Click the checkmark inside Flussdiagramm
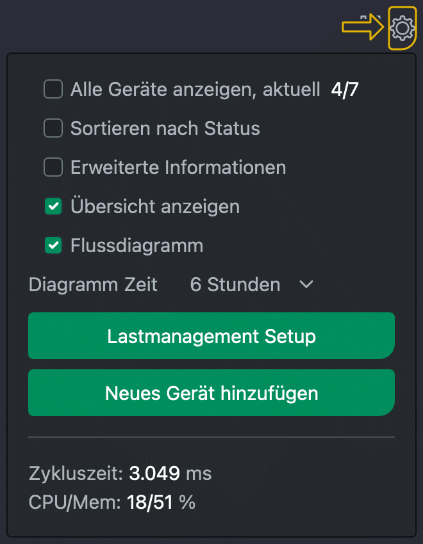 pos(53,245)
